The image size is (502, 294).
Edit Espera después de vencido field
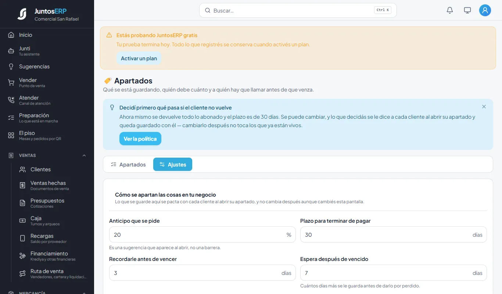pos(394,273)
